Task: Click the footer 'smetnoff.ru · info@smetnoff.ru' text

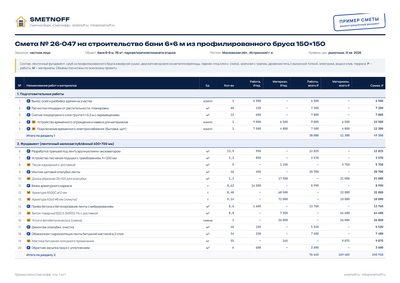Action: pyautogui.click(x=365, y=275)
